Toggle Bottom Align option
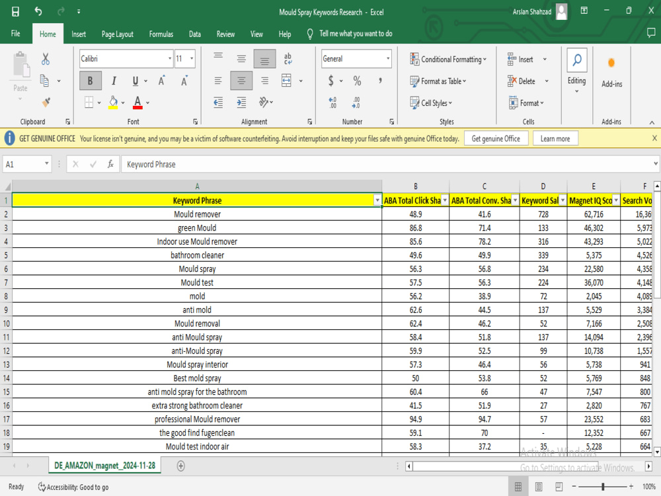This screenshot has height=496, width=661. pos(264,59)
